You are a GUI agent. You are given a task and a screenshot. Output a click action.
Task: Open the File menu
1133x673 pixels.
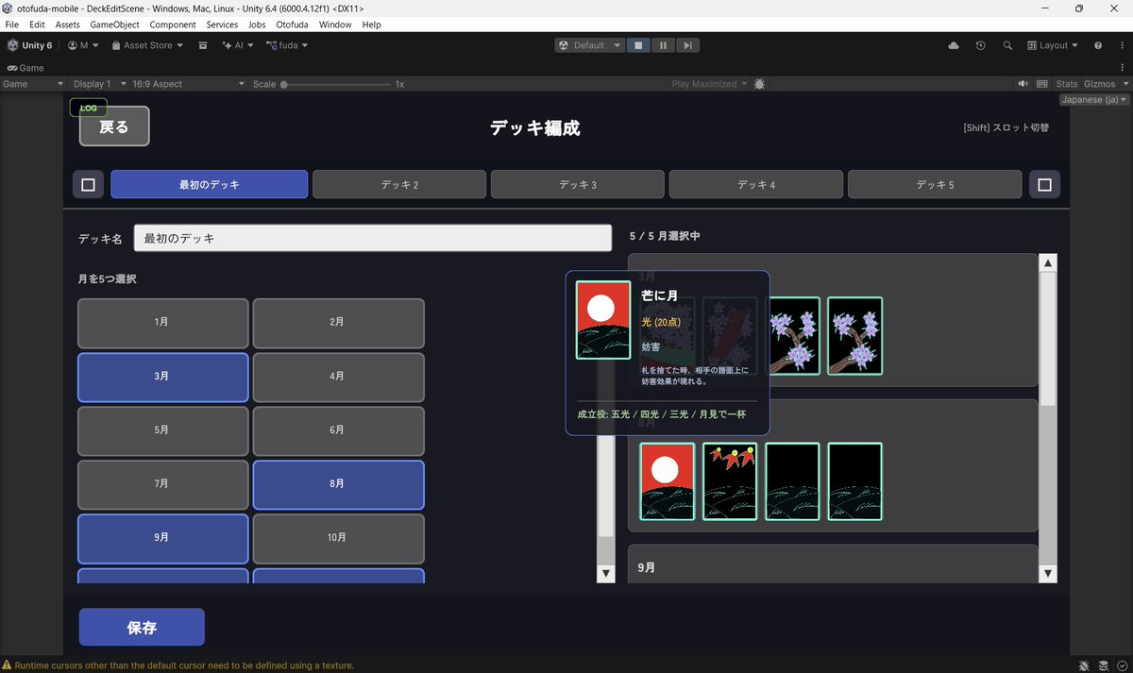coord(12,25)
